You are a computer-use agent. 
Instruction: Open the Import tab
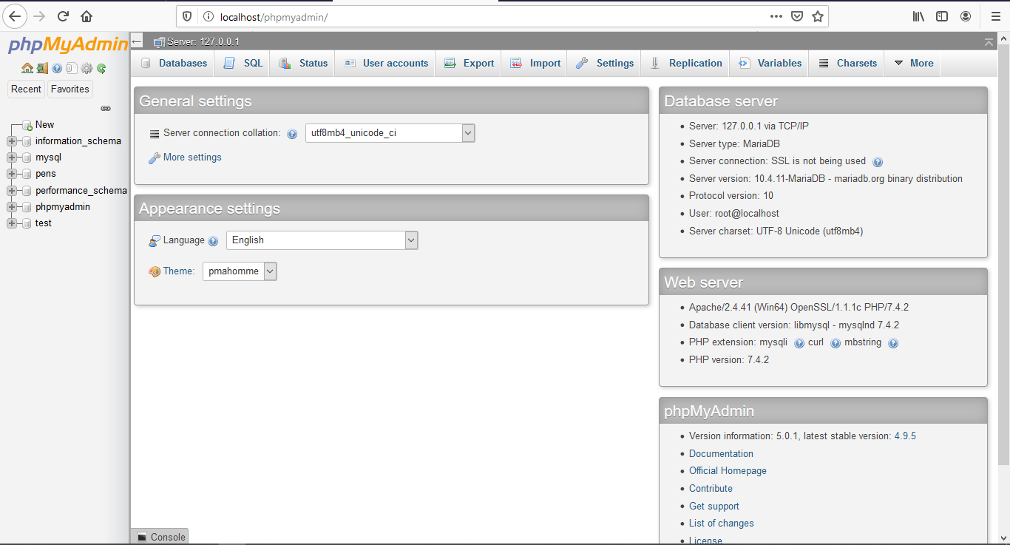click(x=535, y=64)
